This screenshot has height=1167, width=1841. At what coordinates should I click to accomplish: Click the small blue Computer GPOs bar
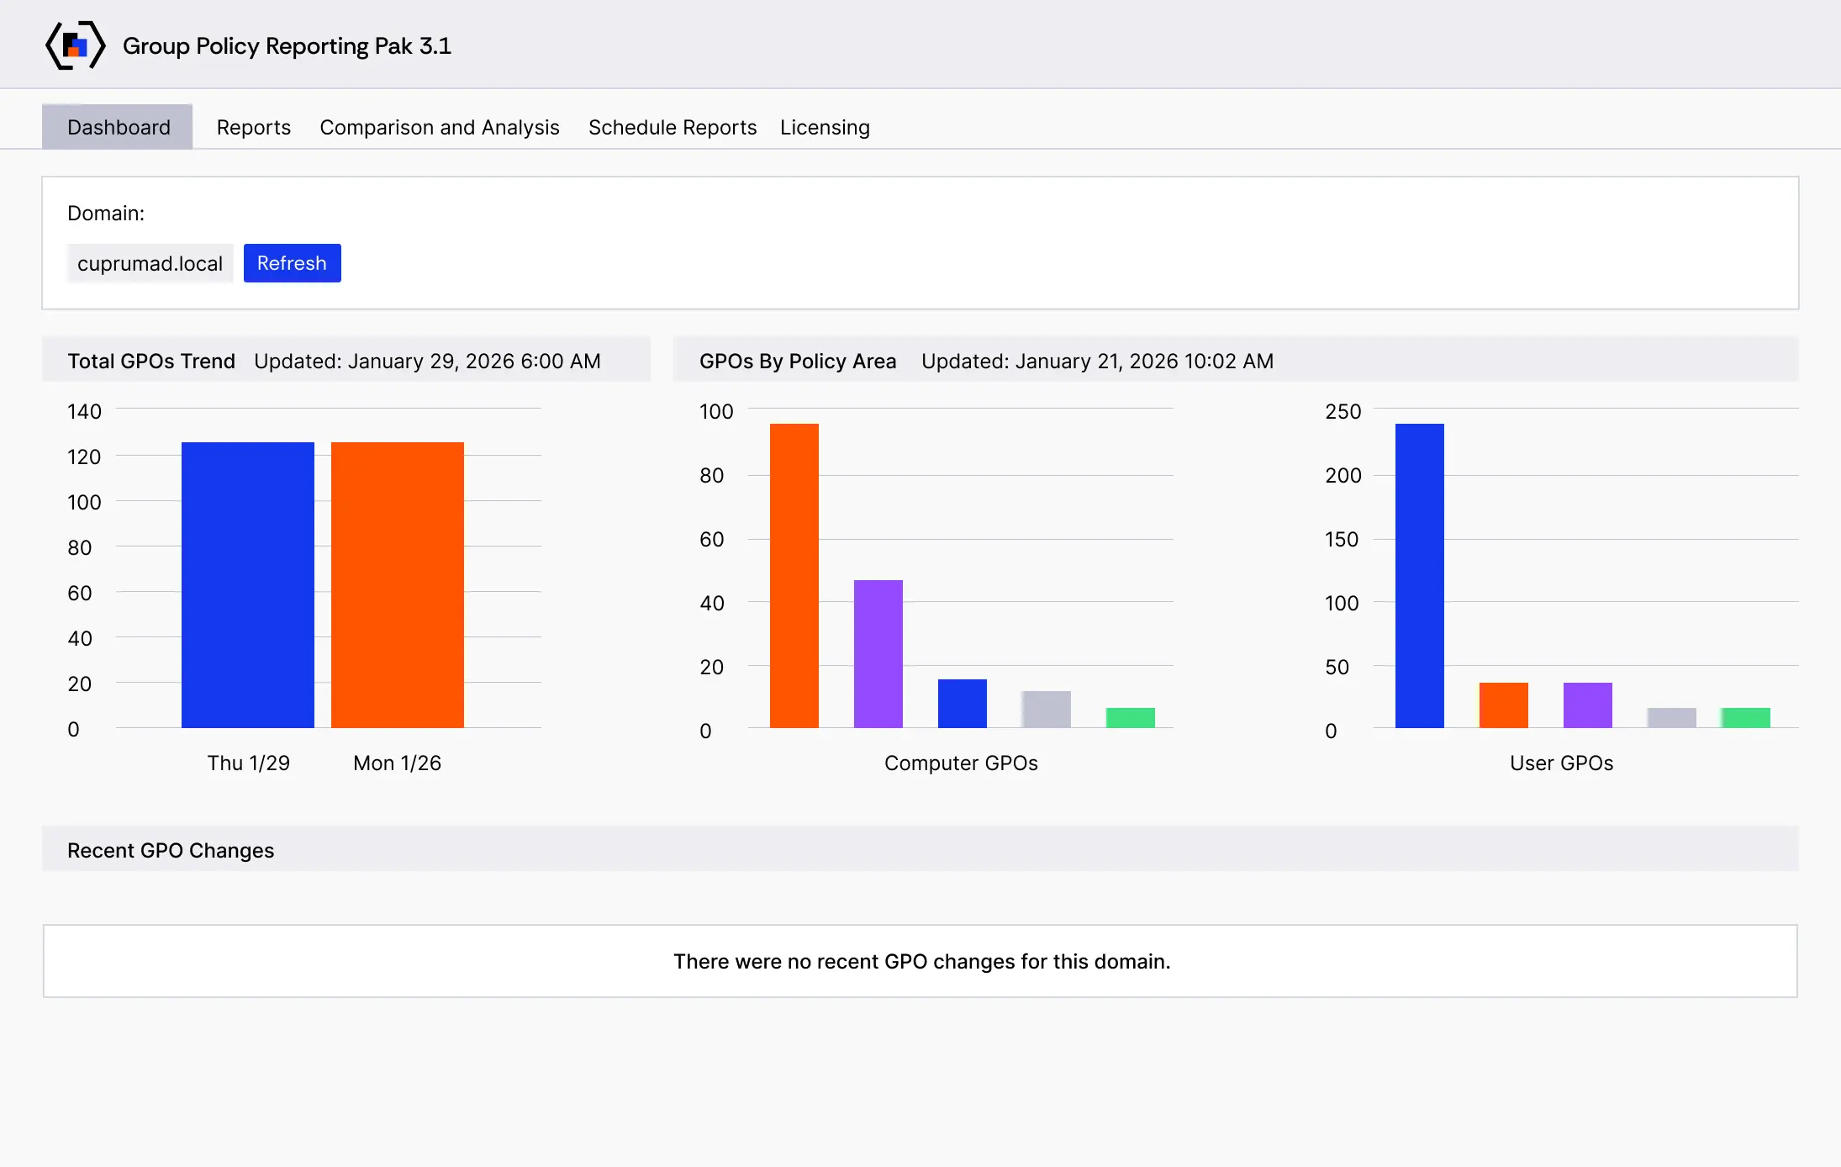(x=963, y=704)
